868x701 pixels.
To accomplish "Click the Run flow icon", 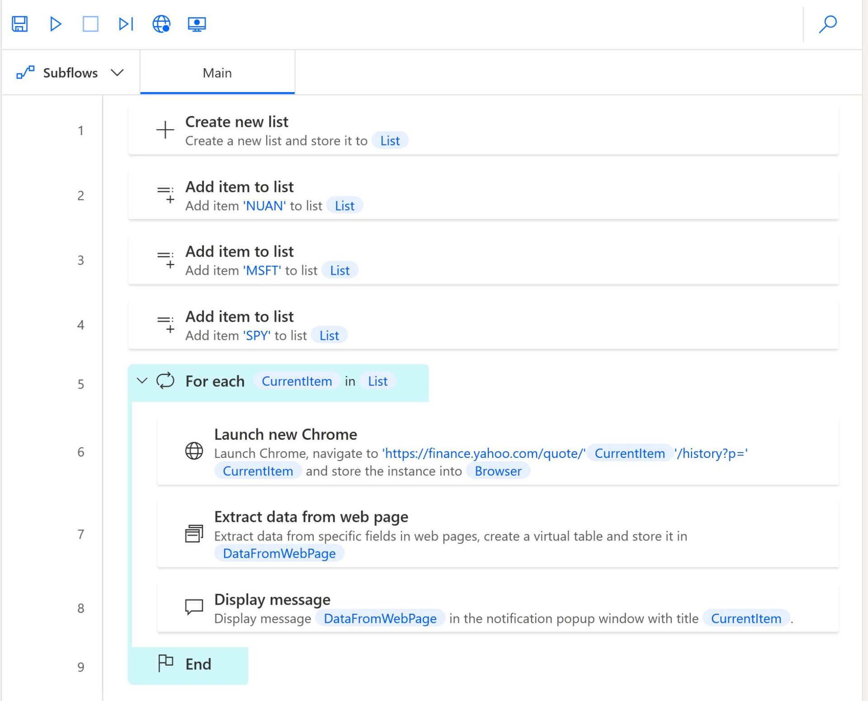I will [x=56, y=24].
